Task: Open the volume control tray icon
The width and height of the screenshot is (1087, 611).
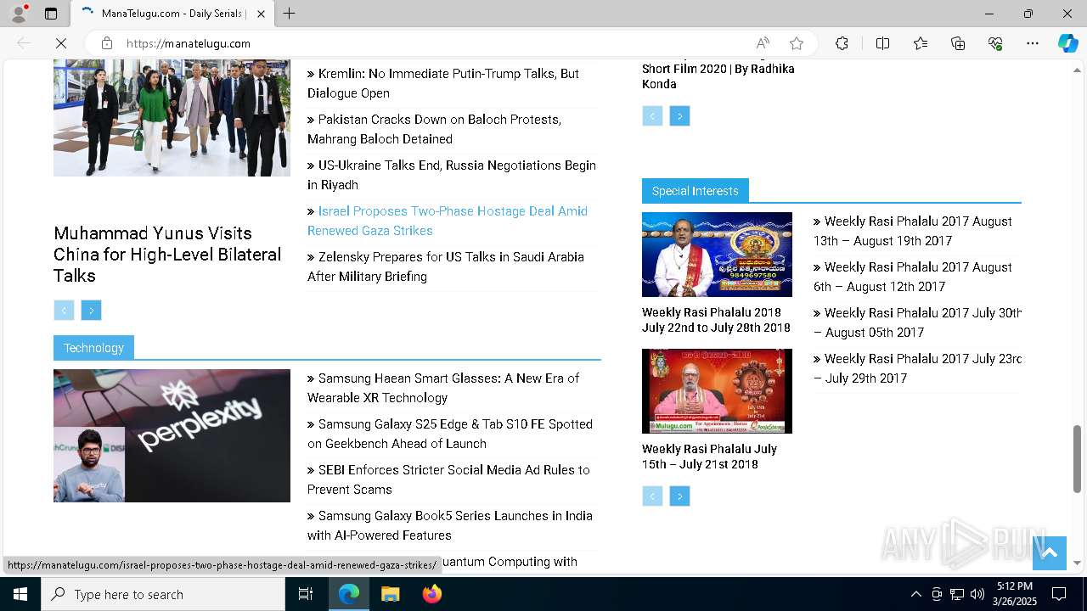Action: (x=977, y=594)
